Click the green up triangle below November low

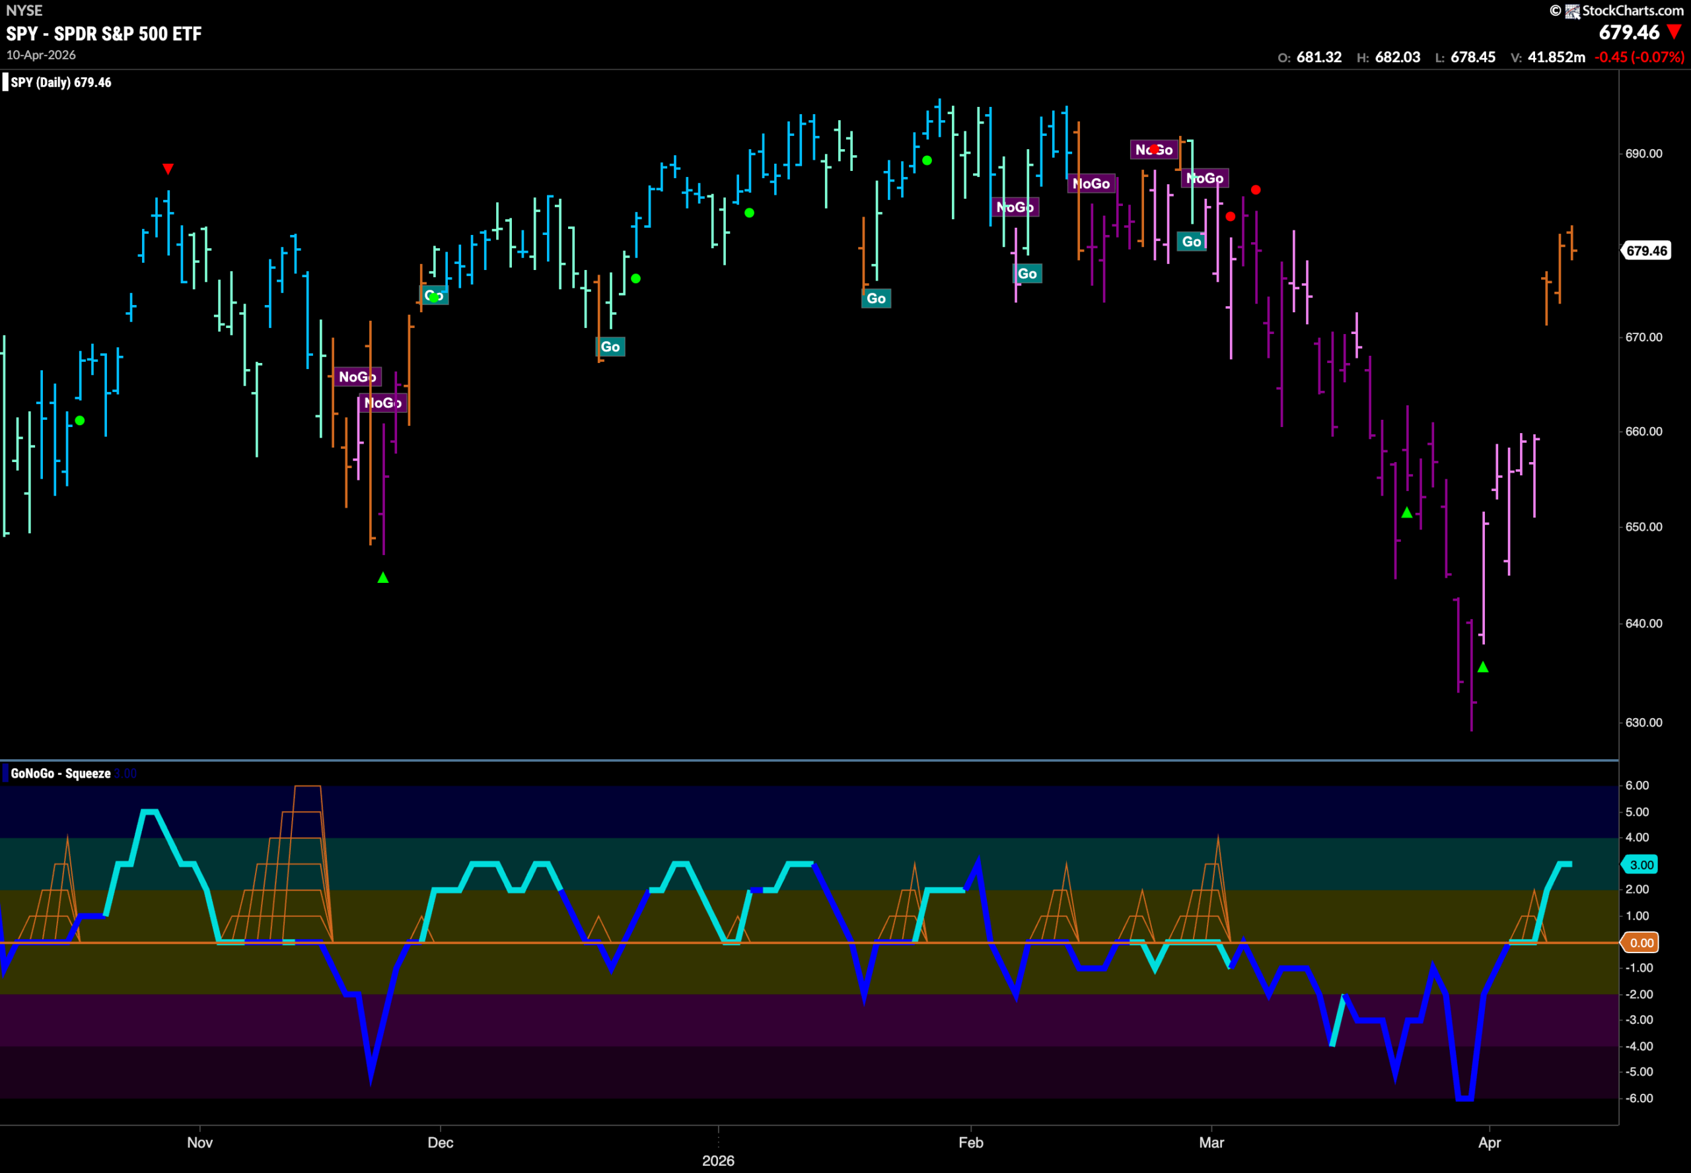click(382, 578)
